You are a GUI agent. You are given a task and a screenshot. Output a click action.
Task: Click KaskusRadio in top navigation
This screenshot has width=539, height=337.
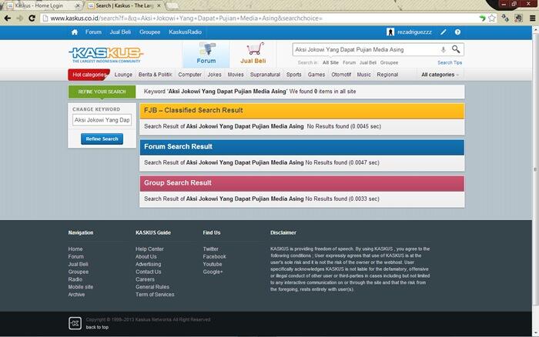[x=185, y=32]
